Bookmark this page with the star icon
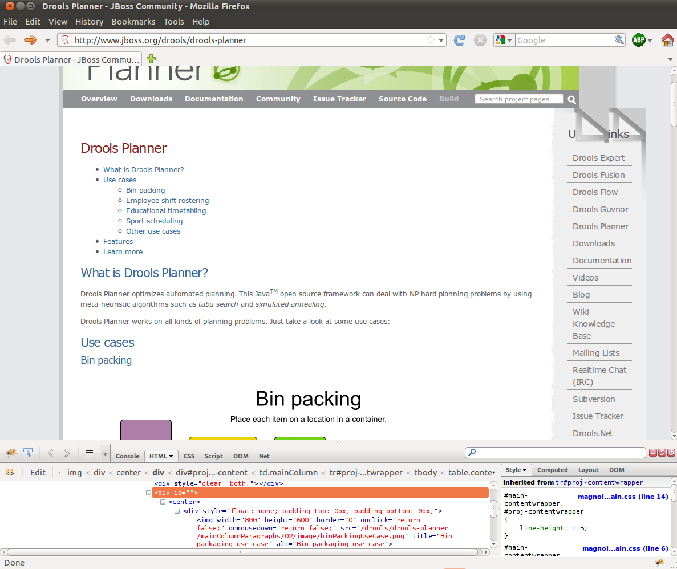The width and height of the screenshot is (677, 569). point(431,40)
